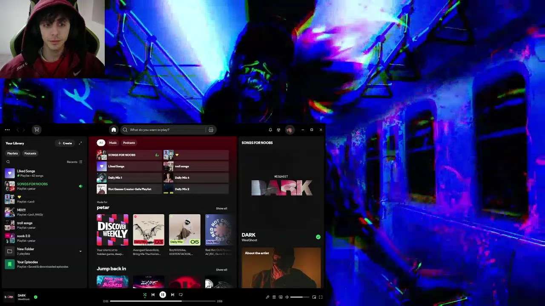This screenshot has height=306, width=545.
Task: Go back with the navigation back arrow
Action: [18, 130]
